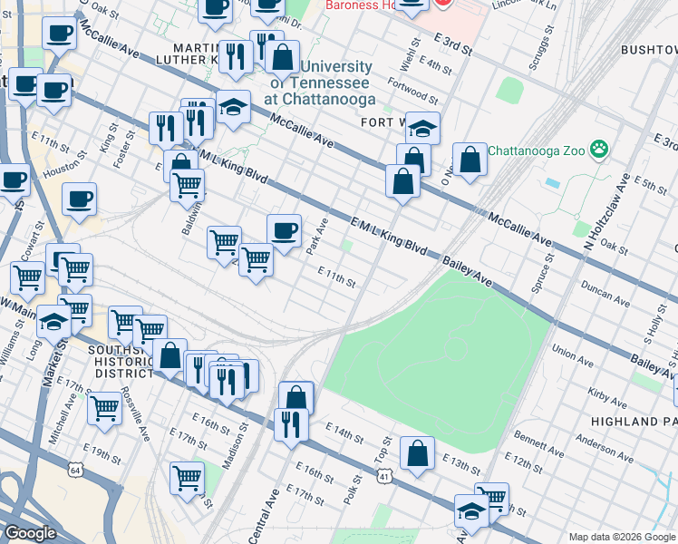Select the shopping bag marker near E 13th St

417,457
